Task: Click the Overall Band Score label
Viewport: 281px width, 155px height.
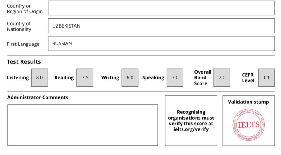Action: [203, 77]
